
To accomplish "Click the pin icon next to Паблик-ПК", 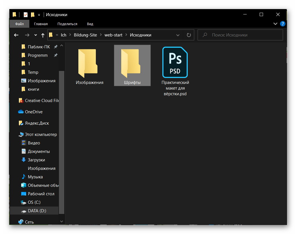I will pyautogui.click(x=56, y=47).
